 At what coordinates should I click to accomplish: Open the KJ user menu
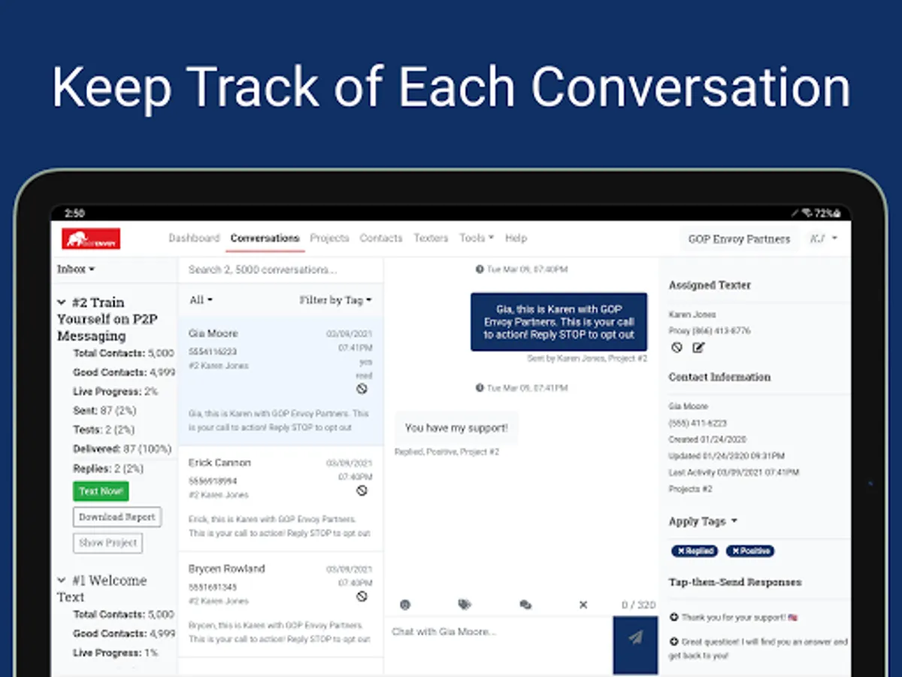823,238
